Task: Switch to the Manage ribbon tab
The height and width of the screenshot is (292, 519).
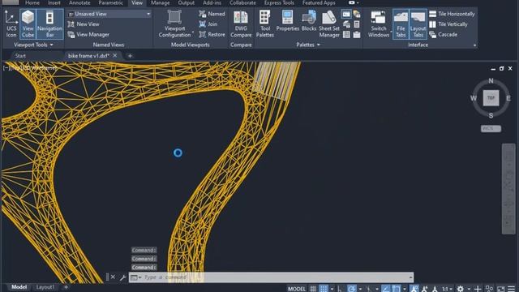Action: pos(161,3)
